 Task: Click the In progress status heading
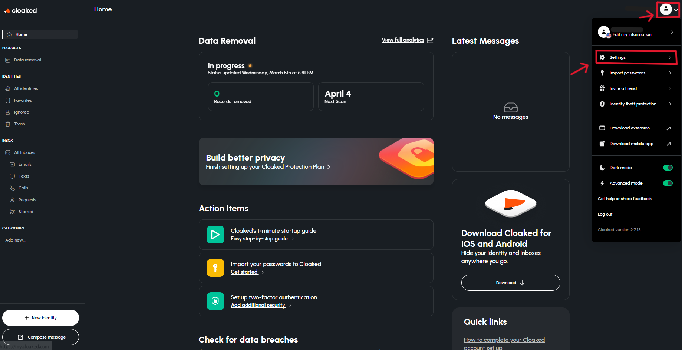tap(226, 65)
